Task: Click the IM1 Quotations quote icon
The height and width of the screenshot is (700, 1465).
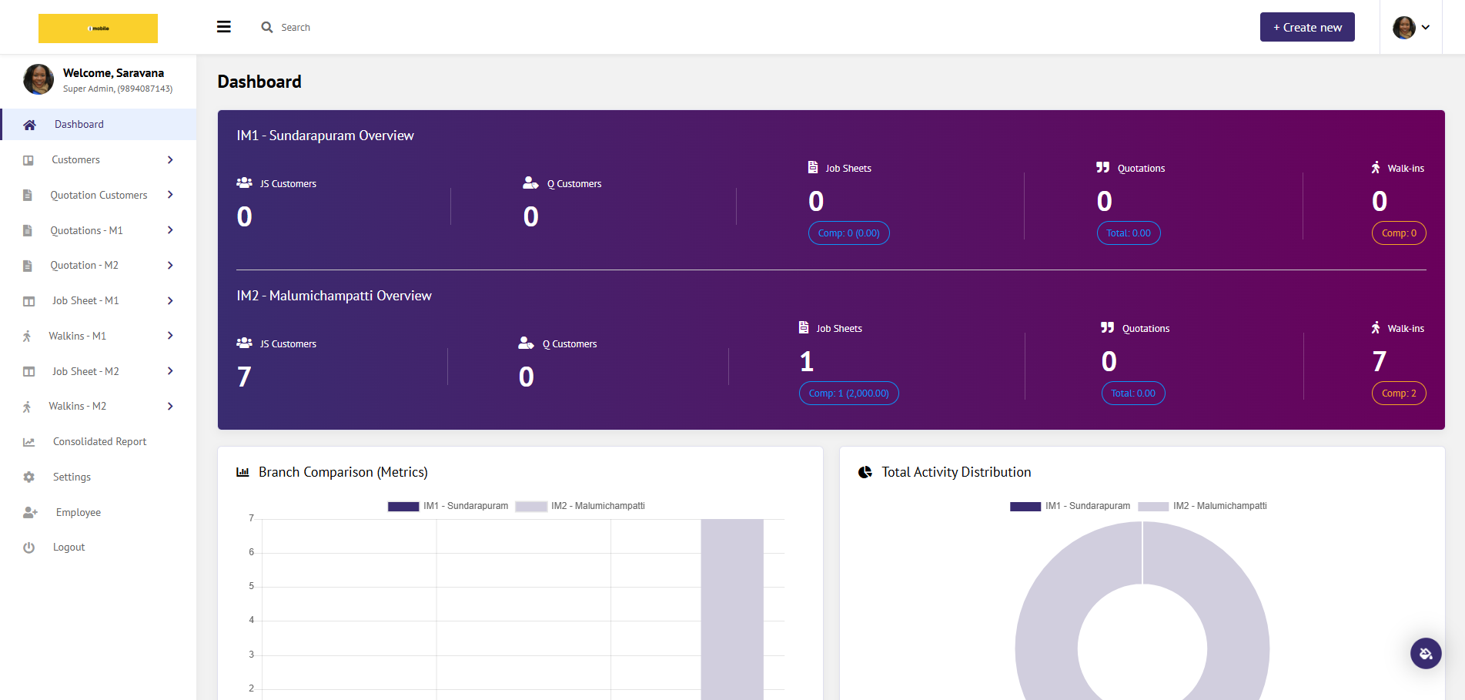Action: click(1103, 167)
